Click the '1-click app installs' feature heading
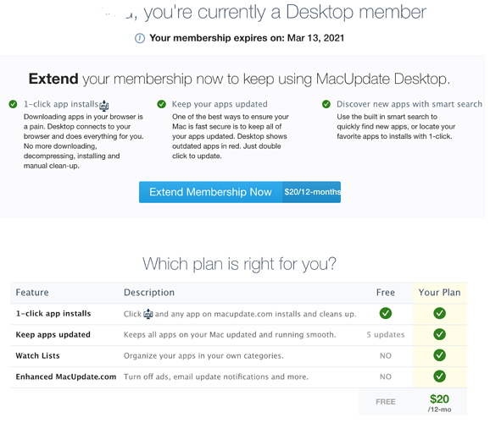Viewport: 490px width, 423px height. pos(61,104)
